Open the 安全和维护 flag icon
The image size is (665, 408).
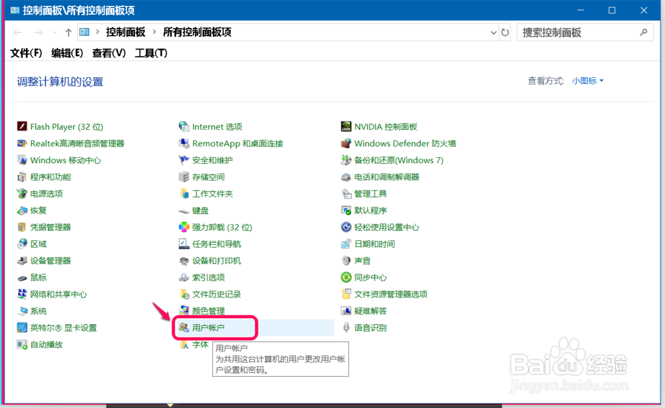coord(184,160)
